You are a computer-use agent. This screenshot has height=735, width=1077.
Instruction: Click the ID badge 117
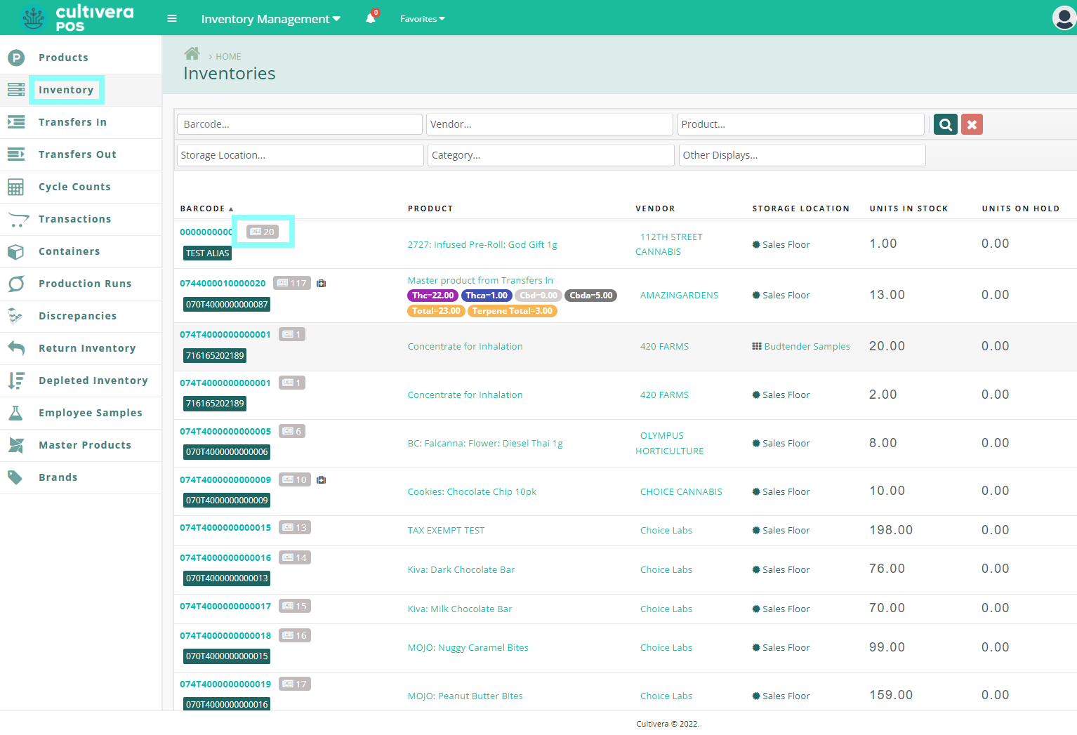point(292,284)
